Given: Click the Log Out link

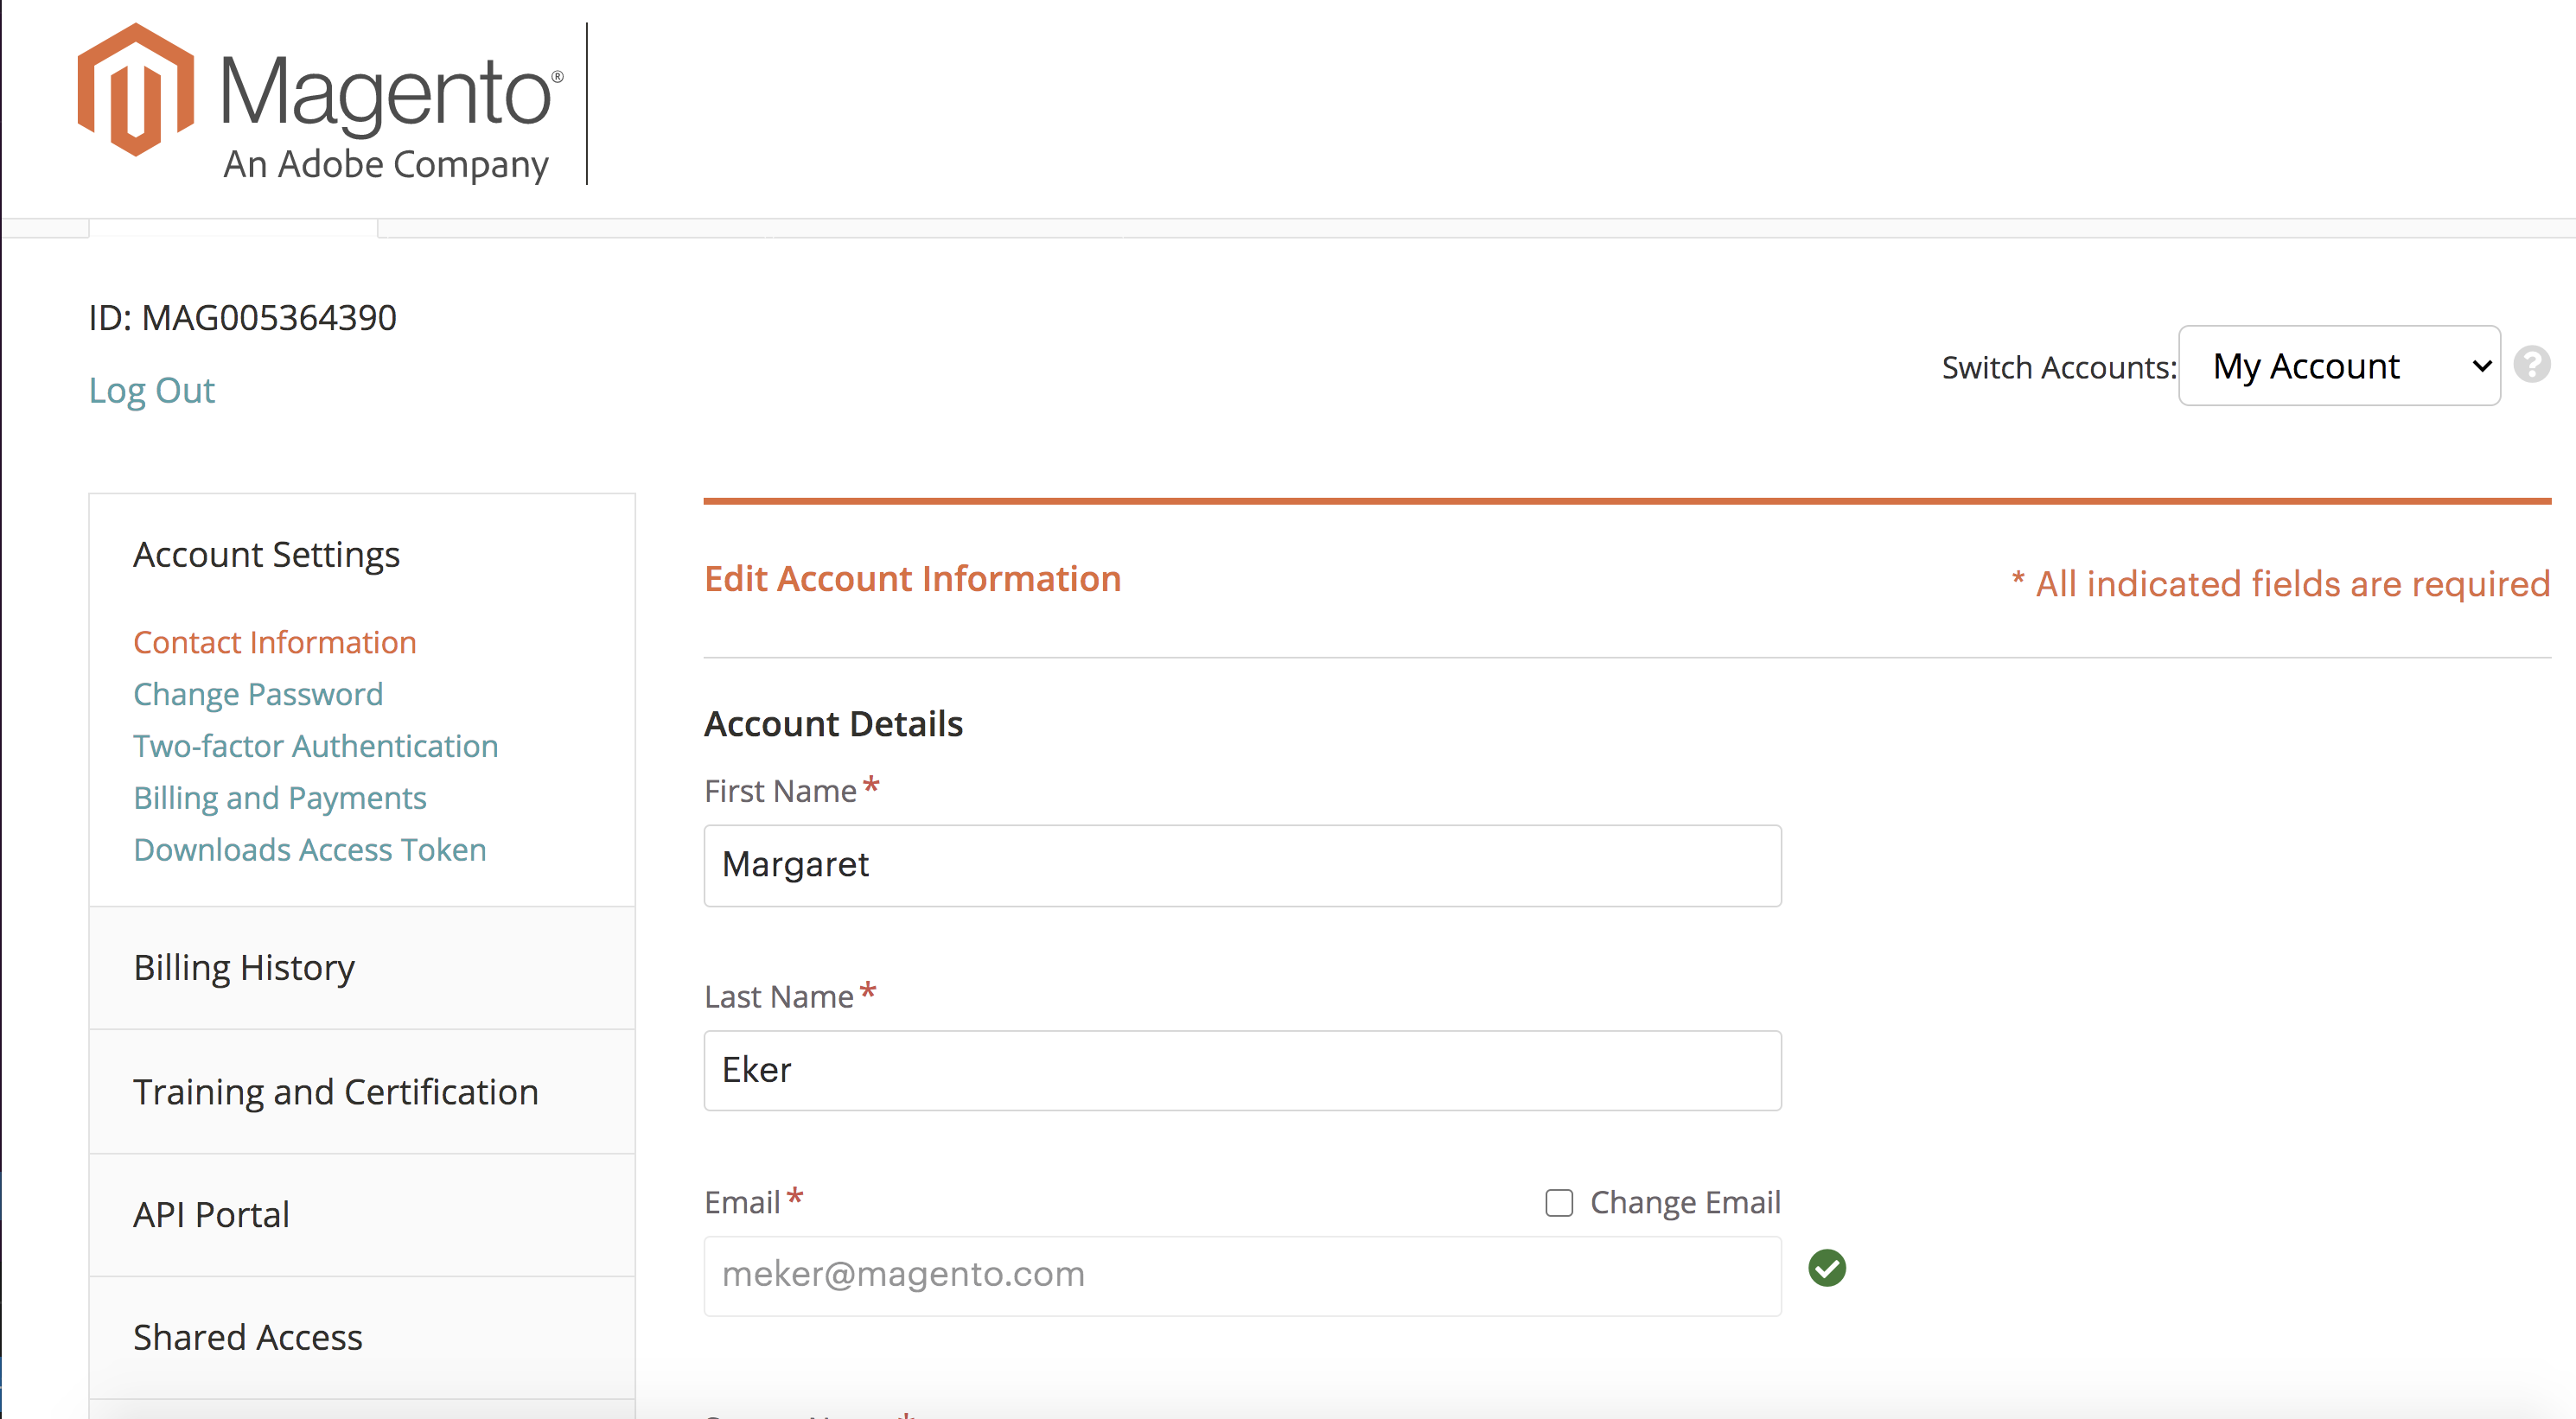Looking at the screenshot, I should pos(151,390).
